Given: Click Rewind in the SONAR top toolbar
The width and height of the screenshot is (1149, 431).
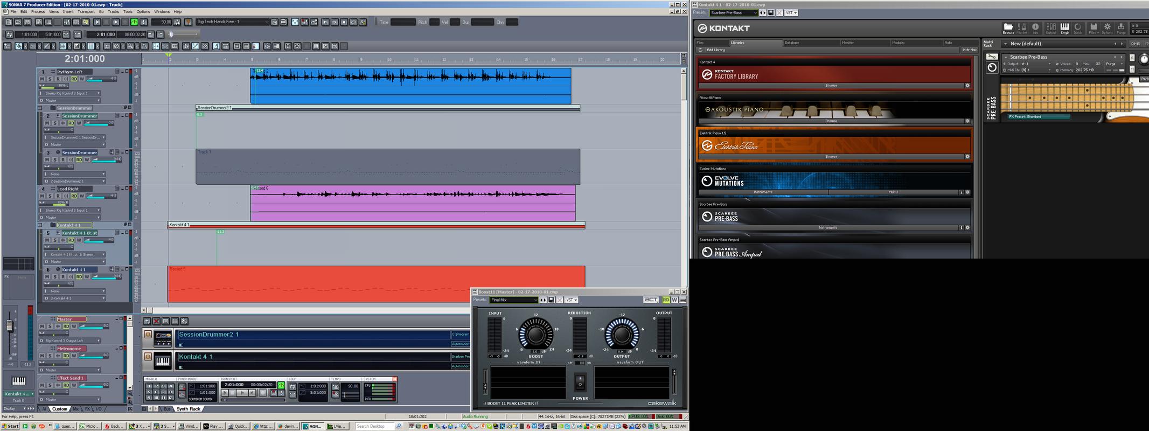Looking at the screenshot, I should [x=97, y=22].
